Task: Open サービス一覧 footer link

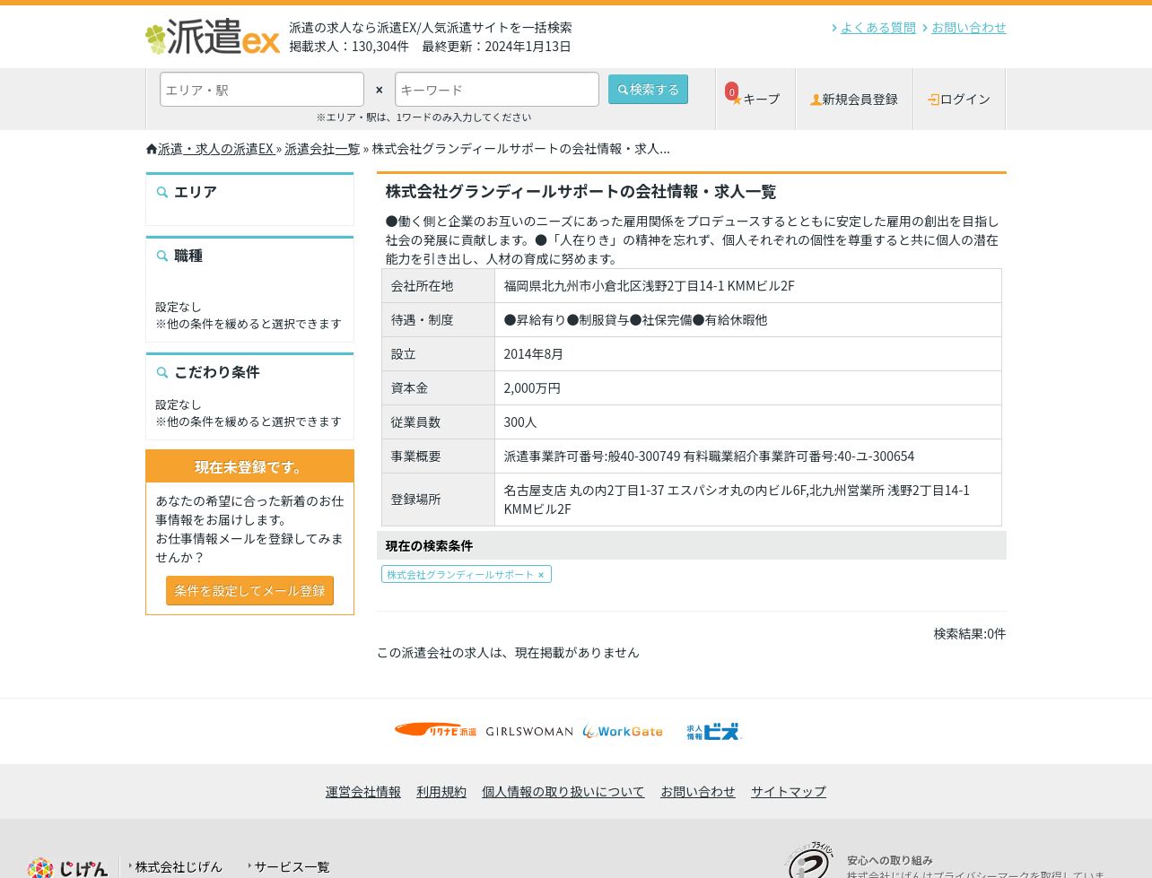Action: tap(292, 867)
